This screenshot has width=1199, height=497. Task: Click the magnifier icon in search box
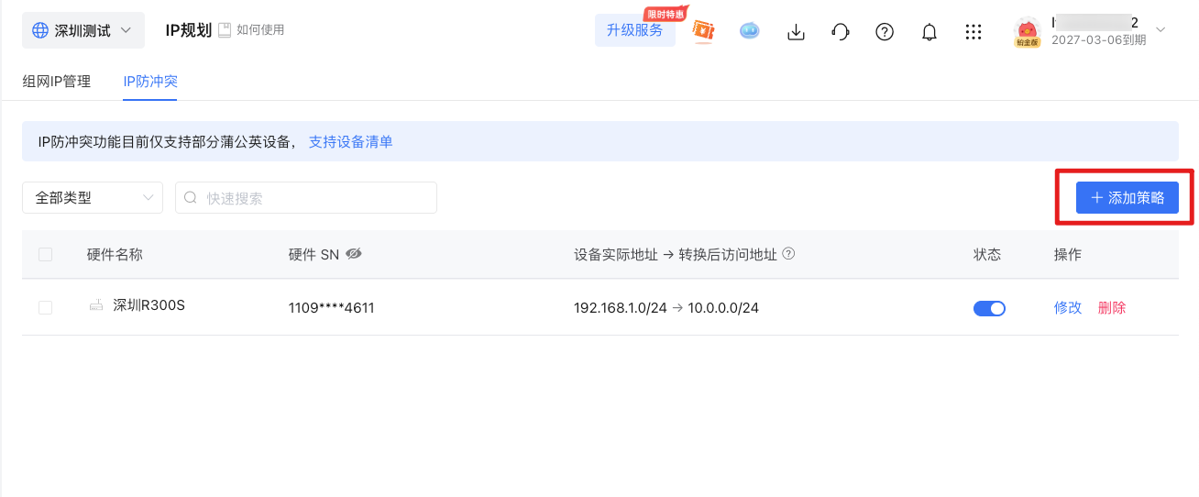pyautogui.click(x=191, y=197)
